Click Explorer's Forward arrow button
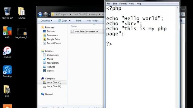The image size is (193, 108). [x=46, y=14]
